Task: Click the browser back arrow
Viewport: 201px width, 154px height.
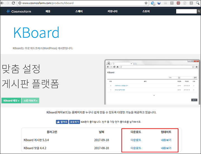Action: coord(2,3)
